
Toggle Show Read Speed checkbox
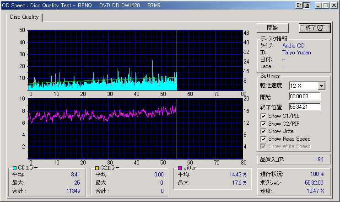[263, 139]
